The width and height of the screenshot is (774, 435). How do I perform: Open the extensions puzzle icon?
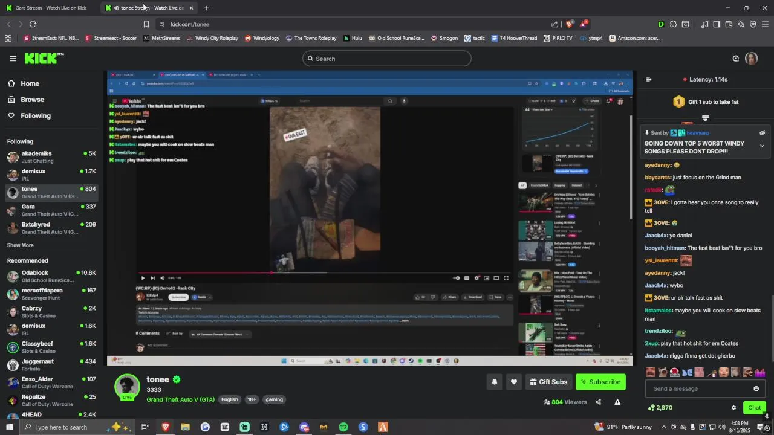673,24
